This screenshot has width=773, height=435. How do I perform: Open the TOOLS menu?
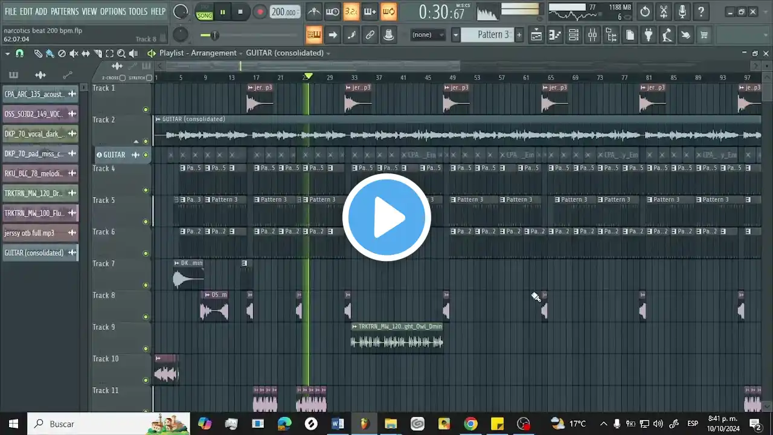(138, 11)
